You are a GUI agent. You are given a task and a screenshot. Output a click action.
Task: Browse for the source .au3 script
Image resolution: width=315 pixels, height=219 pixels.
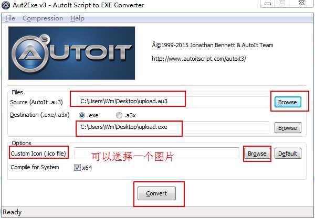[288, 102]
